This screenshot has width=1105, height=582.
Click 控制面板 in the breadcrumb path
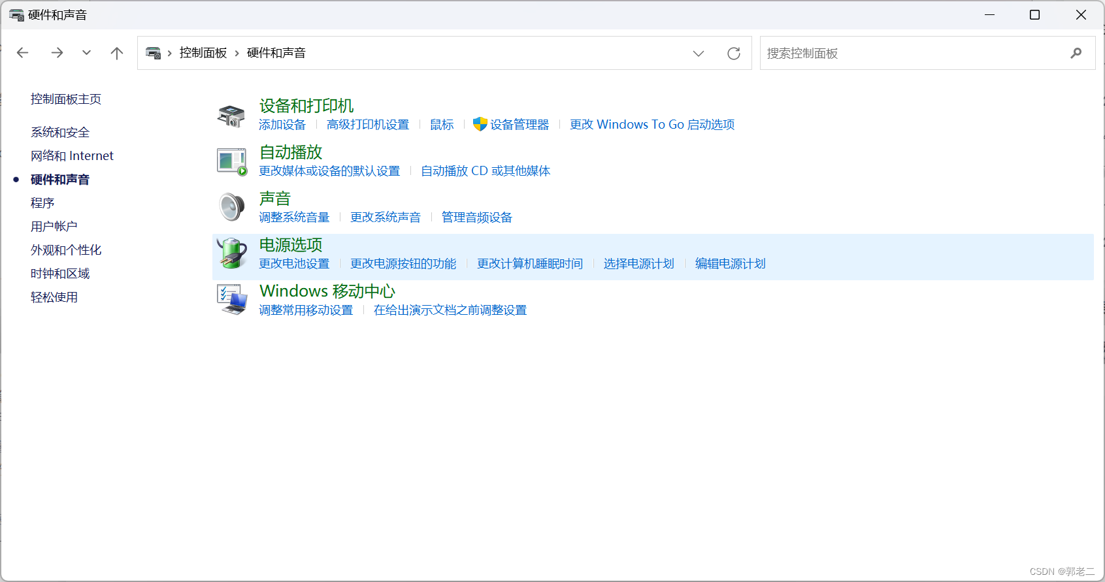(203, 53)
